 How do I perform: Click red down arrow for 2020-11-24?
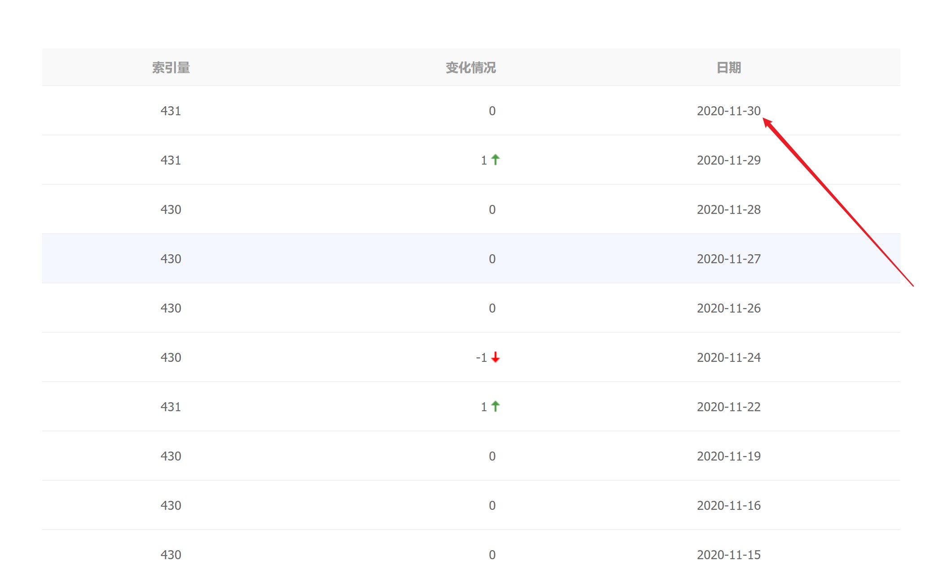tap(495, 357)
